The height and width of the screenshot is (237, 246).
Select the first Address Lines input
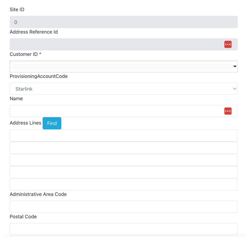(124, 135)
